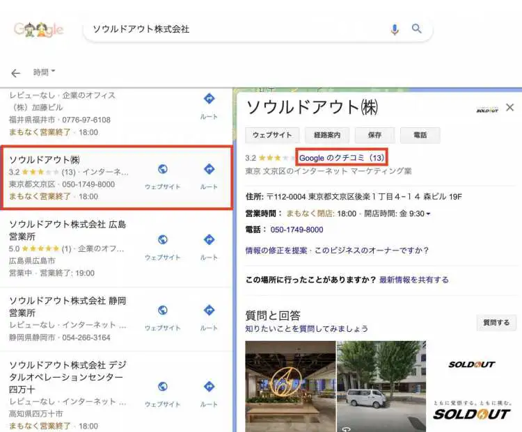The width and height of the screenshot is (522, 432).
Task: Click the 経路案内 button
Action: (x=326, y=135)
